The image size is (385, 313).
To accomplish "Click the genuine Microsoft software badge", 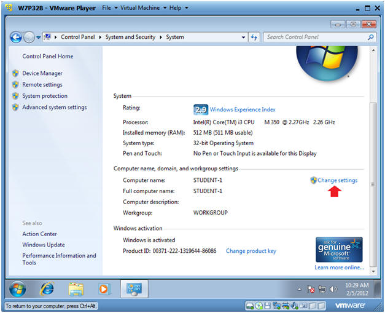I will pos(339,250).
